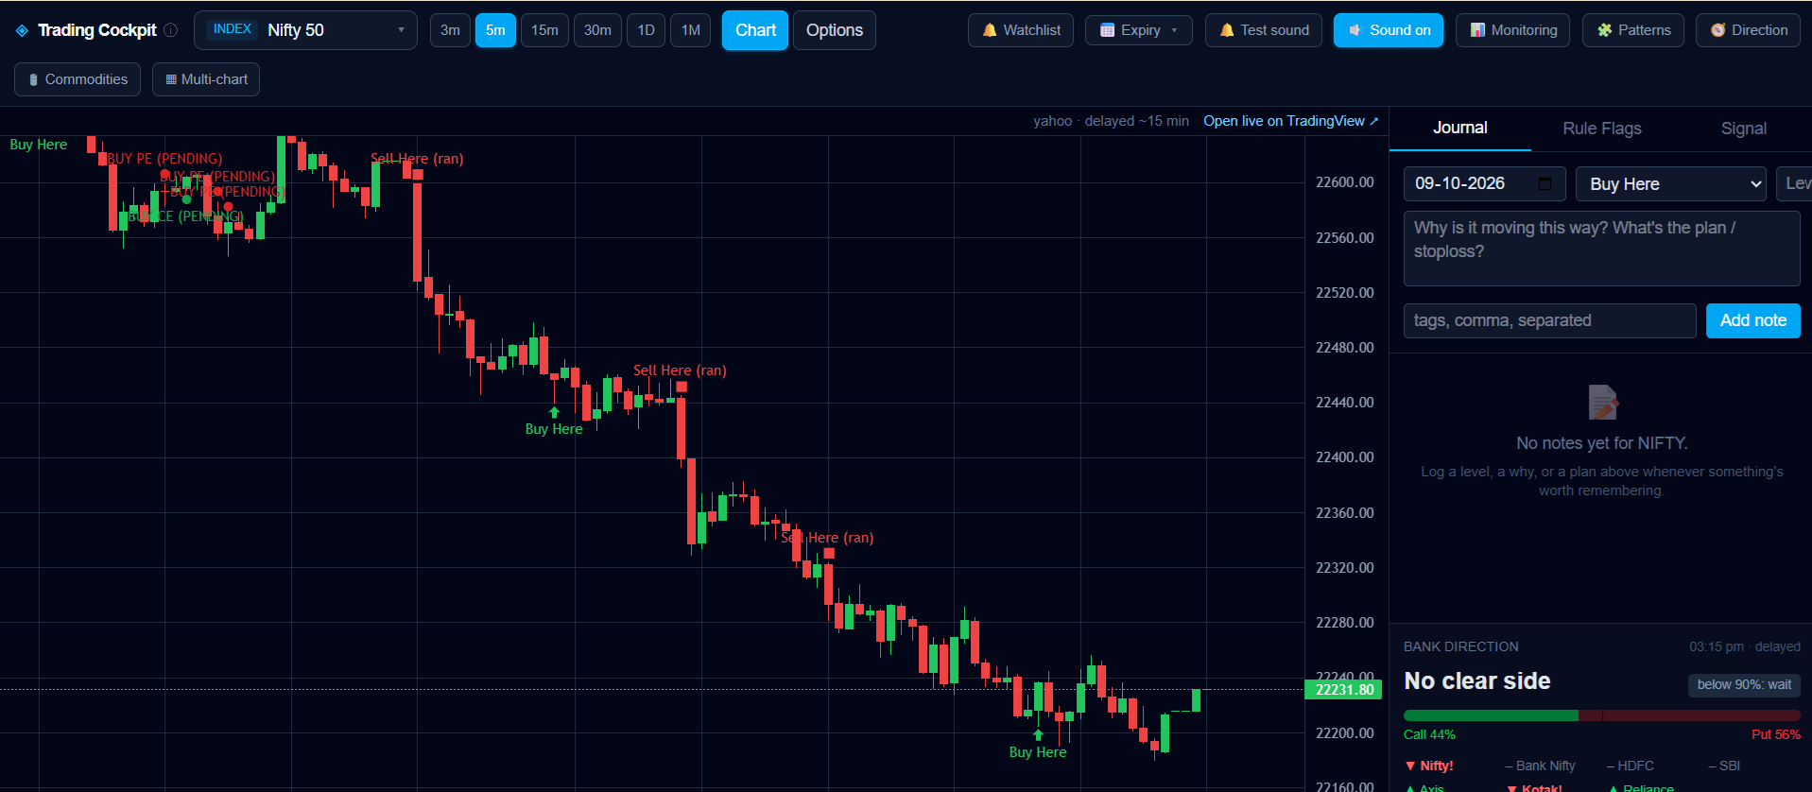Select the 15m timeframe

click(x=544, y=30)
